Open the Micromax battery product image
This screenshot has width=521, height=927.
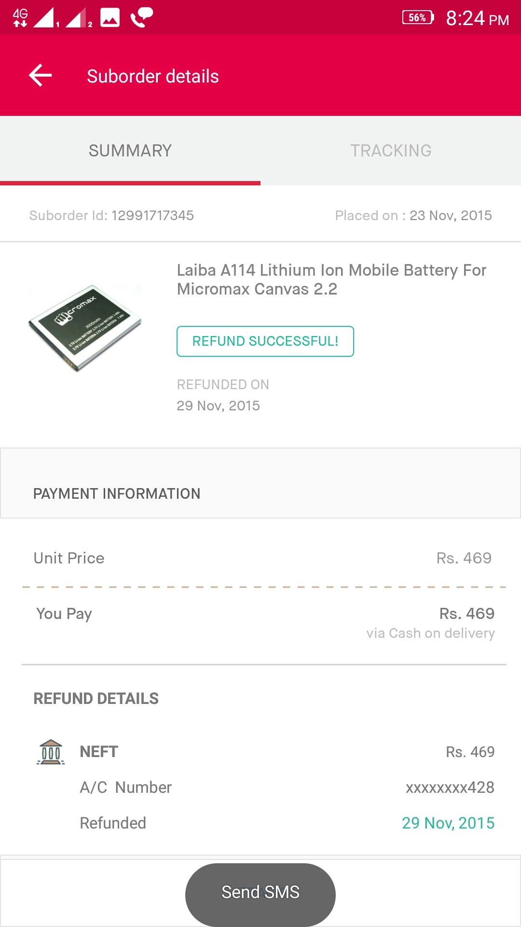85,328
